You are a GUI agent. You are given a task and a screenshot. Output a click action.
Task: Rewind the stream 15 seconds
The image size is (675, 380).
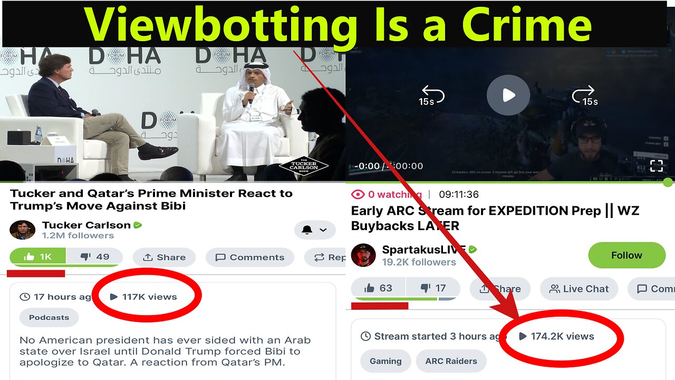(431, 96)
